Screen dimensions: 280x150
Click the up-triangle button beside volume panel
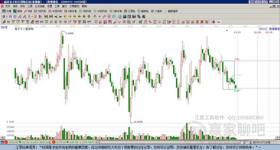tap(2, 137)
